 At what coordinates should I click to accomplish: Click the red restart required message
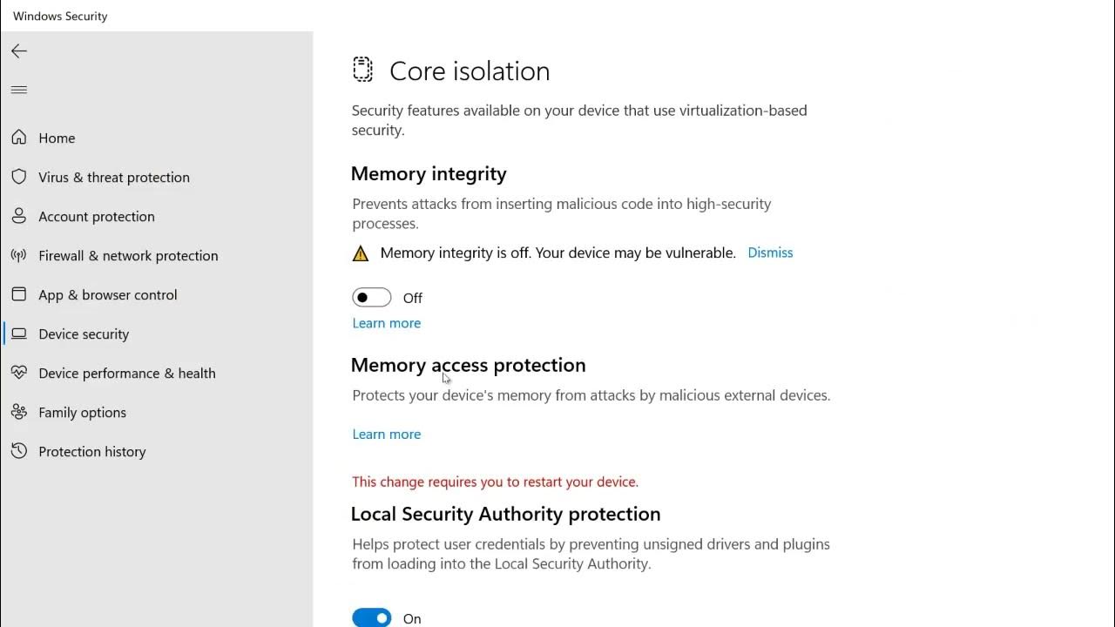(x=495, y=482)
